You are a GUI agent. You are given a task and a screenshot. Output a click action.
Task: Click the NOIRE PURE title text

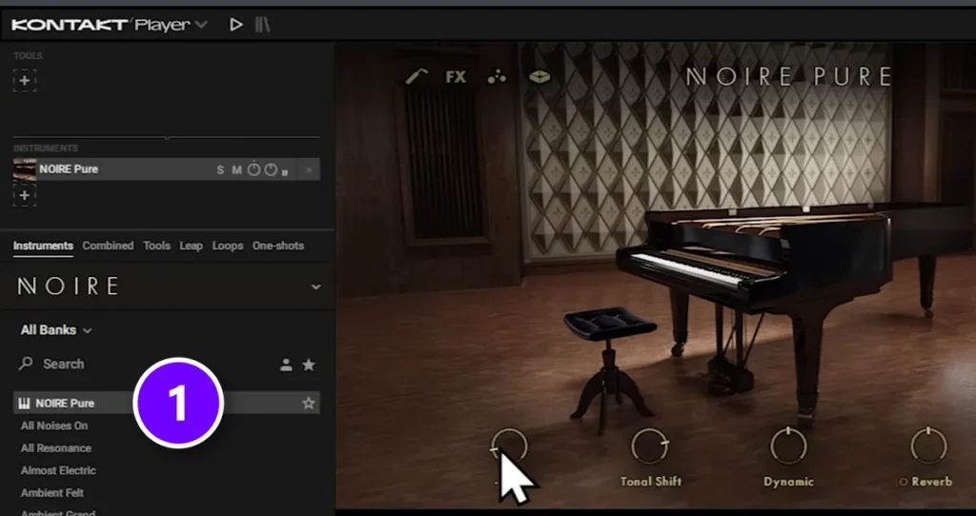click(788, 77)
